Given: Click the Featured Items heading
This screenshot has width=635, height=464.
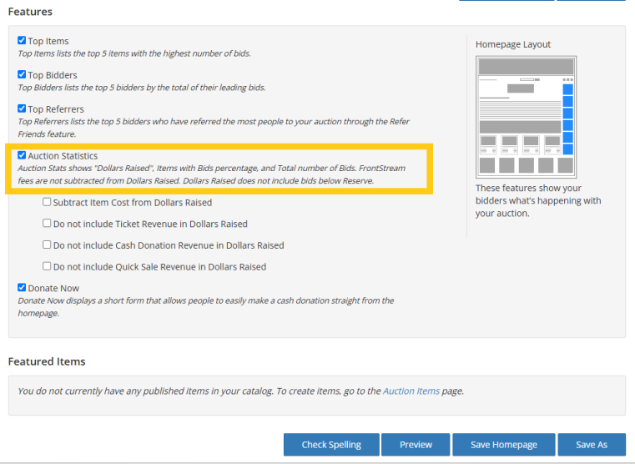Looking at the screenshot, I should pyautogui.click(x=47, y=361).
